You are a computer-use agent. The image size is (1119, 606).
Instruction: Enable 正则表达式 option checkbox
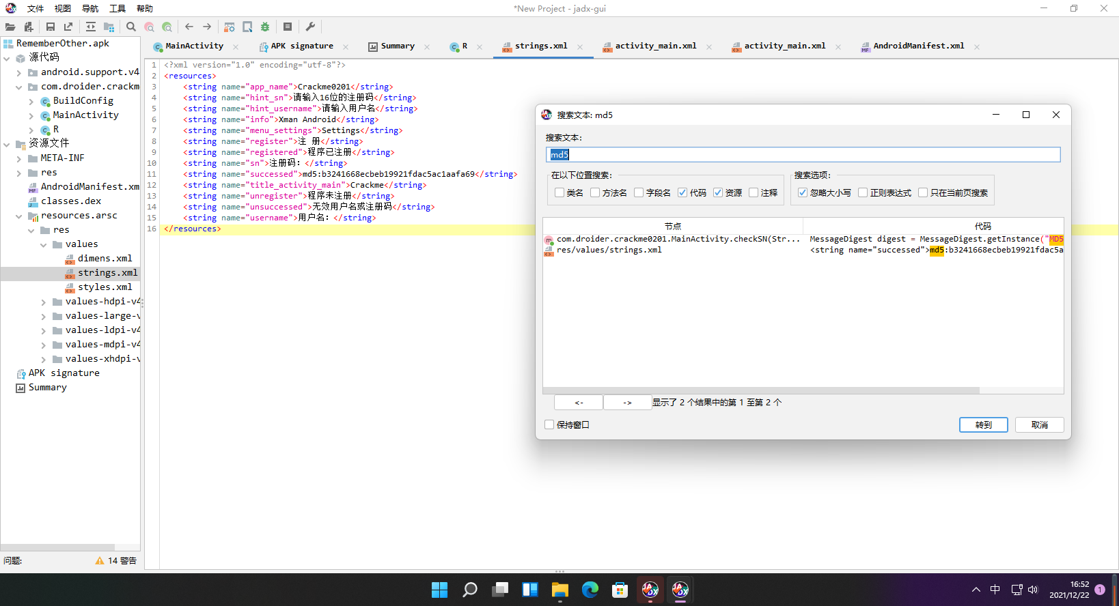(863, 192)
